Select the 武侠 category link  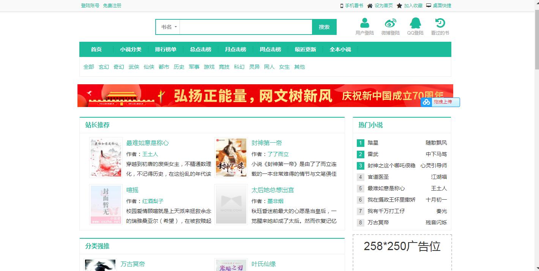tap(134, 67)
